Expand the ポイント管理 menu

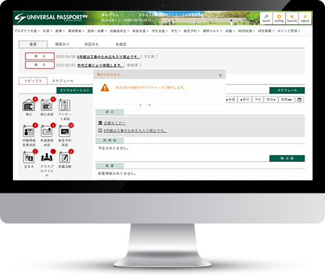click(x=289, y=31)
